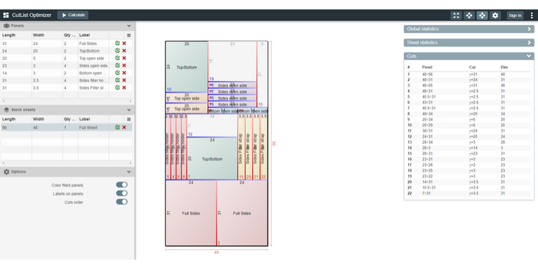Delete the Full Sides panel row
538x269 pixels.
(124, 44)
